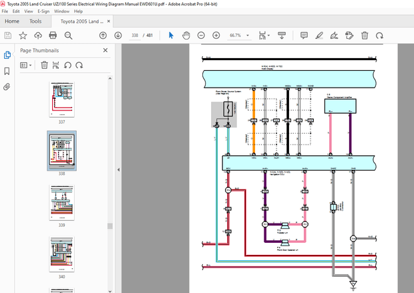414x293 pixels.
Task: Select page 338 thumbnail
Action: (62, 151)
